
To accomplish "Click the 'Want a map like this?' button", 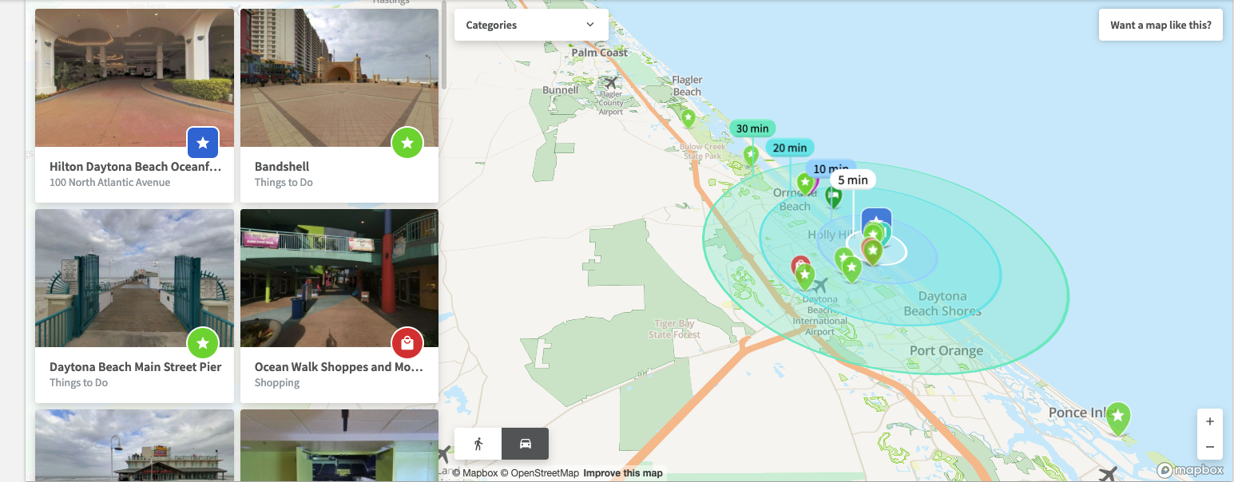I will click(x=1161, y=25).
